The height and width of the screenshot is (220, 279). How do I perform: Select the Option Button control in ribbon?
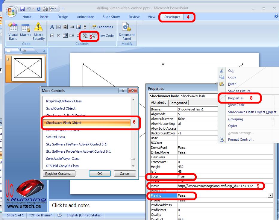tap(59, 36)
